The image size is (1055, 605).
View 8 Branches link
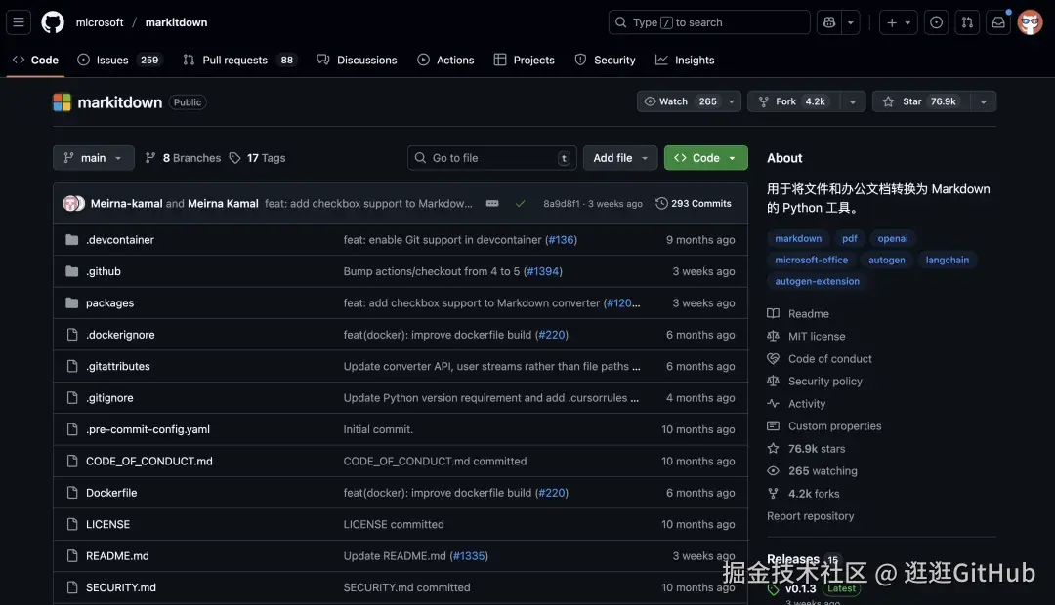pos(183,158)
